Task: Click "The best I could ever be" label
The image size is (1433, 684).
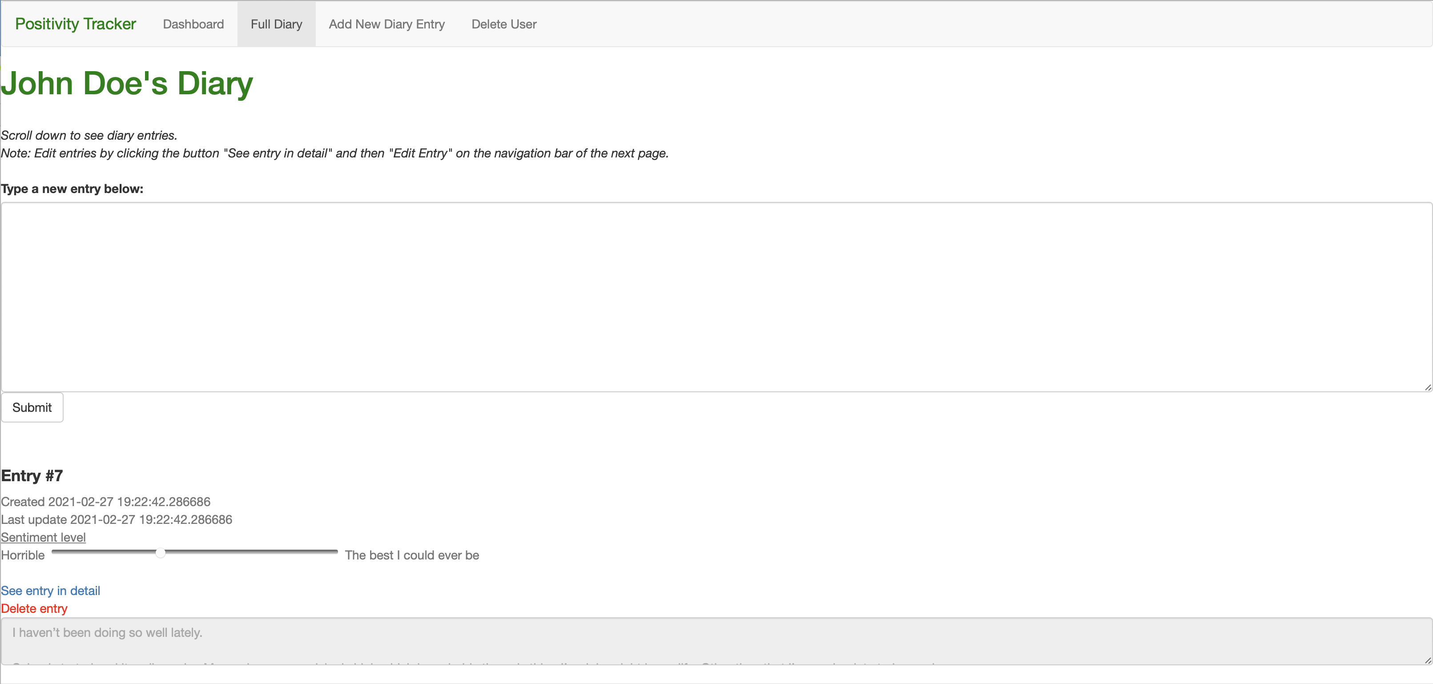Action: click(412, 555)
